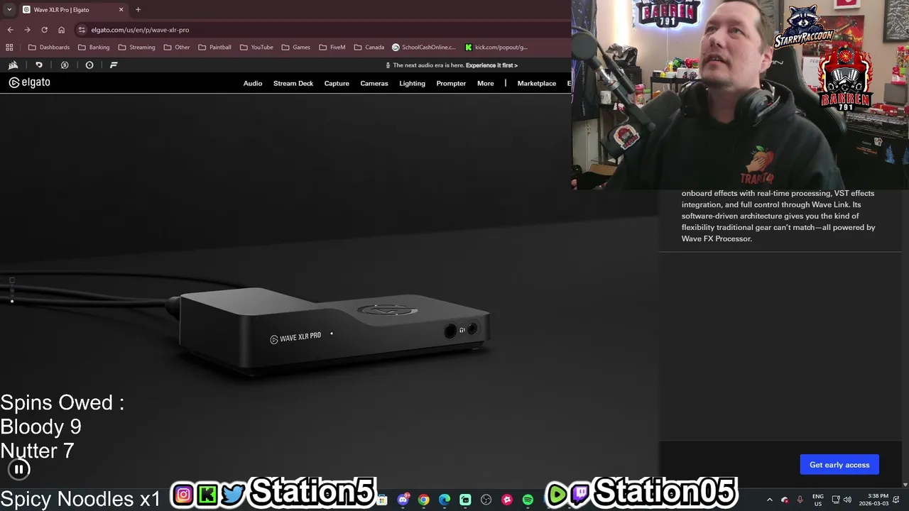The image size is (909, 511).
Task: Open the Lighting menu
Action: tap(412, 84)
